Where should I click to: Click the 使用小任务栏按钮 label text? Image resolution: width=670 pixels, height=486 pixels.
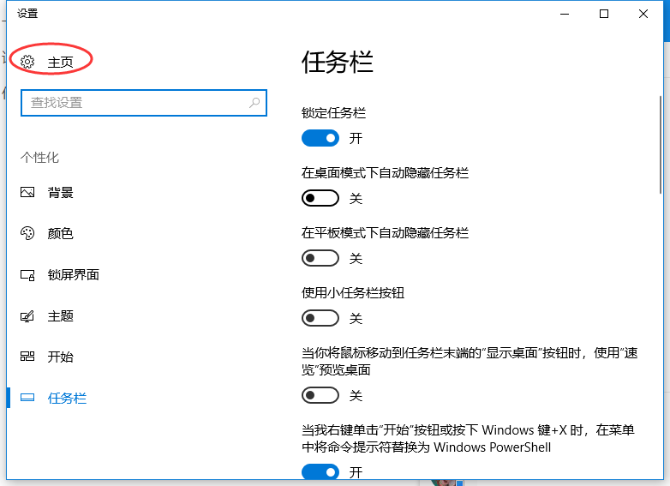pyautogui.click(x=353, y=293)
